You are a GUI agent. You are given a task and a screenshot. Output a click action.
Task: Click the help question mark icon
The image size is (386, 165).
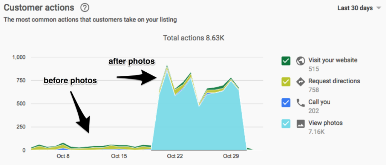tap(85, 8)
